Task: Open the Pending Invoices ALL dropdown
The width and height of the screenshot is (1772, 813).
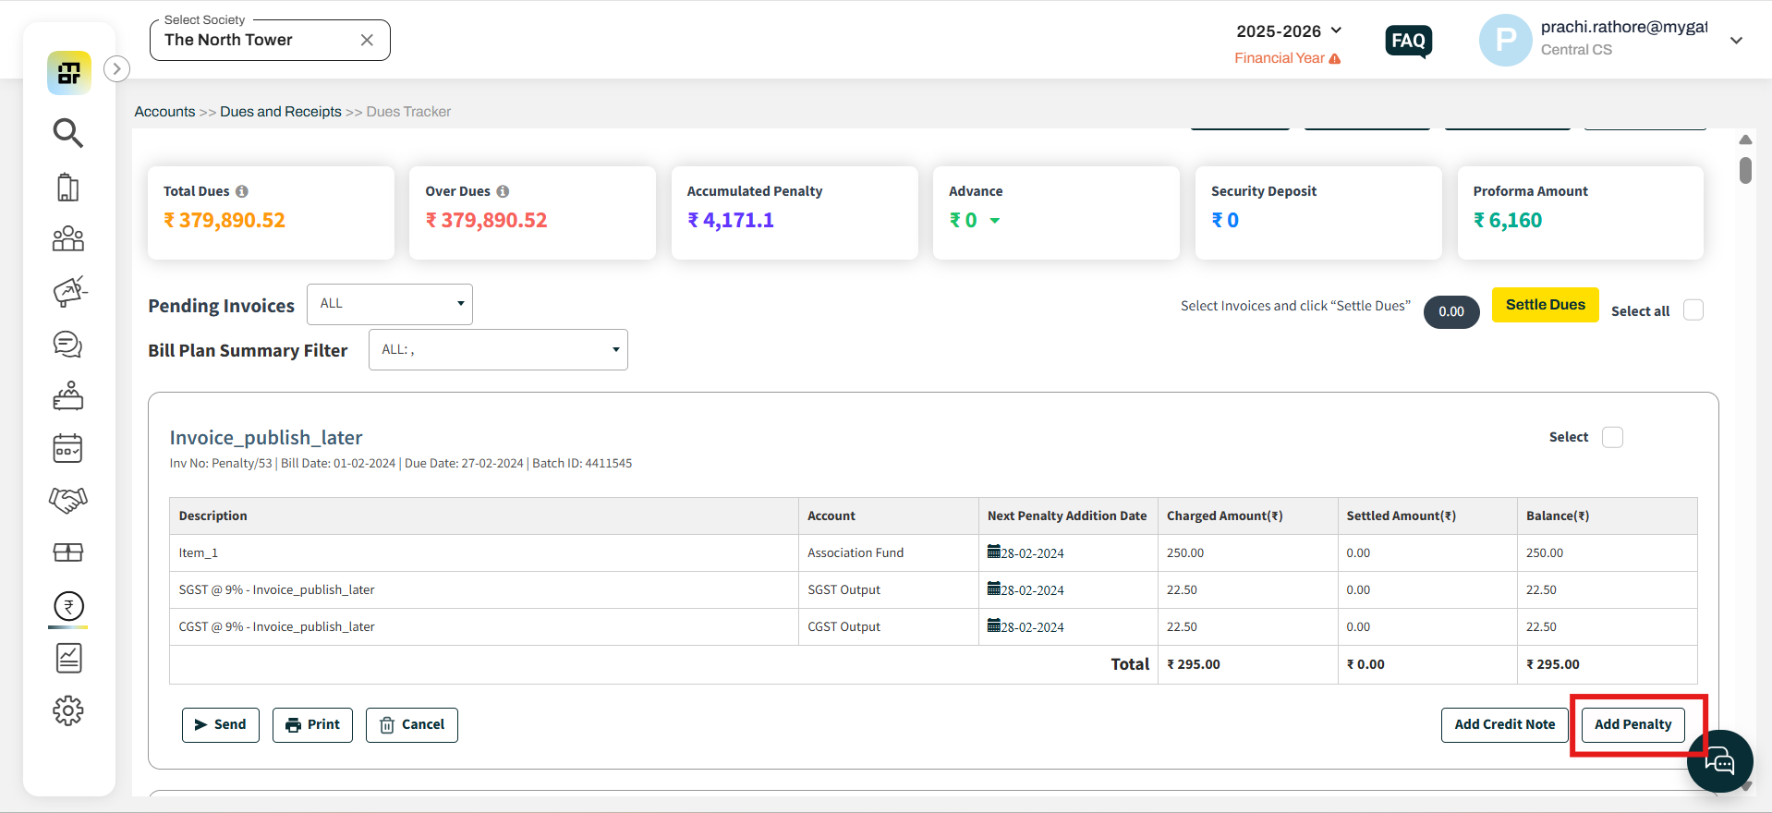Action: (390, 304)
